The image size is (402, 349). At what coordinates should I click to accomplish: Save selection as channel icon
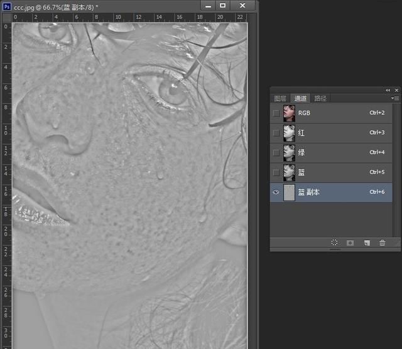point(350,242)
